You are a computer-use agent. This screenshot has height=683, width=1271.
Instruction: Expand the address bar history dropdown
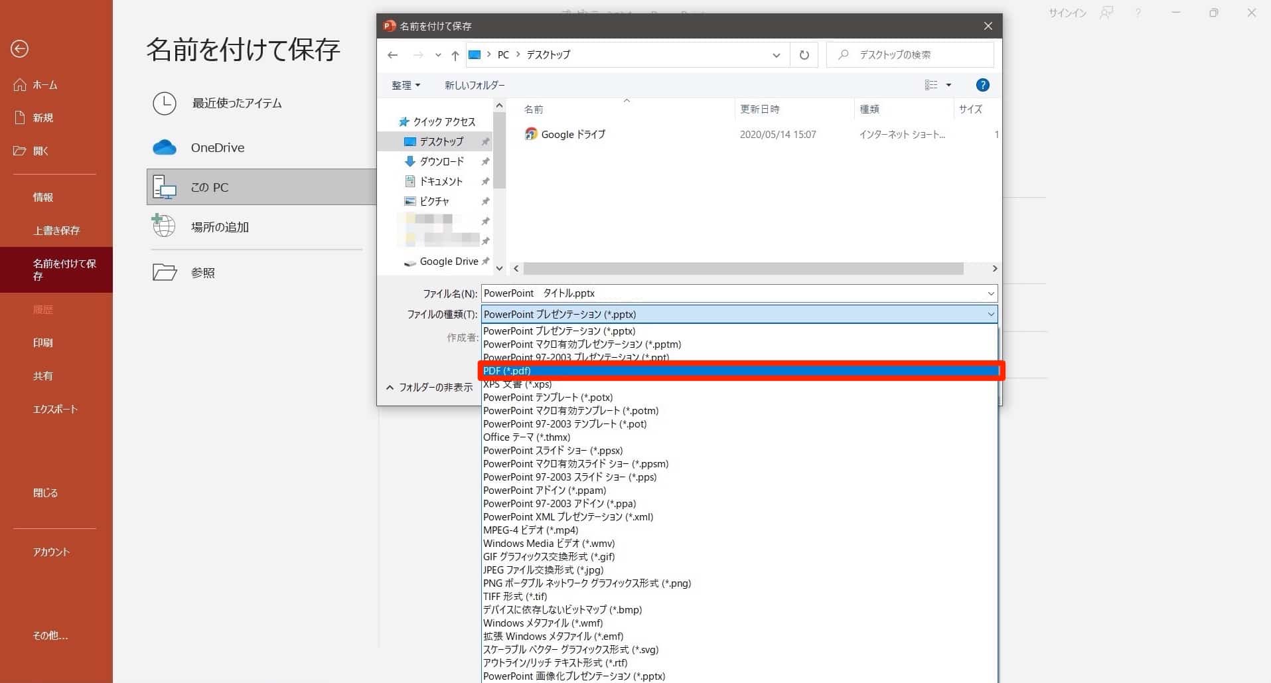pyautogui.click(x=776, y=55)
